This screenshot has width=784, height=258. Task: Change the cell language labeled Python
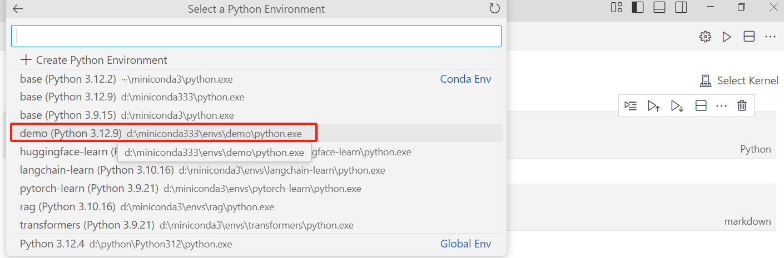755,149
